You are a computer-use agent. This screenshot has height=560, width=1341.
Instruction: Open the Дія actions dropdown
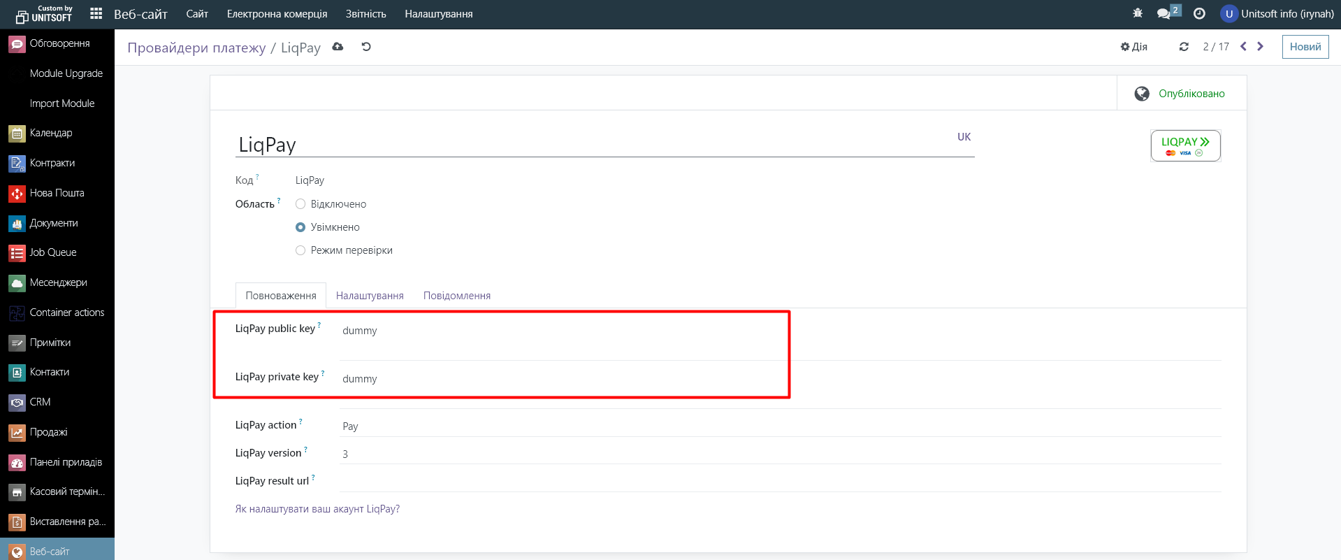click(x=1133, y=47)
